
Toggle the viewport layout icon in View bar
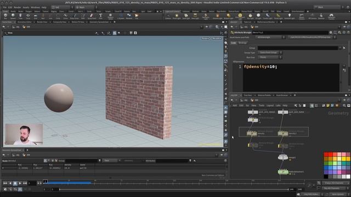click(135, 33)
